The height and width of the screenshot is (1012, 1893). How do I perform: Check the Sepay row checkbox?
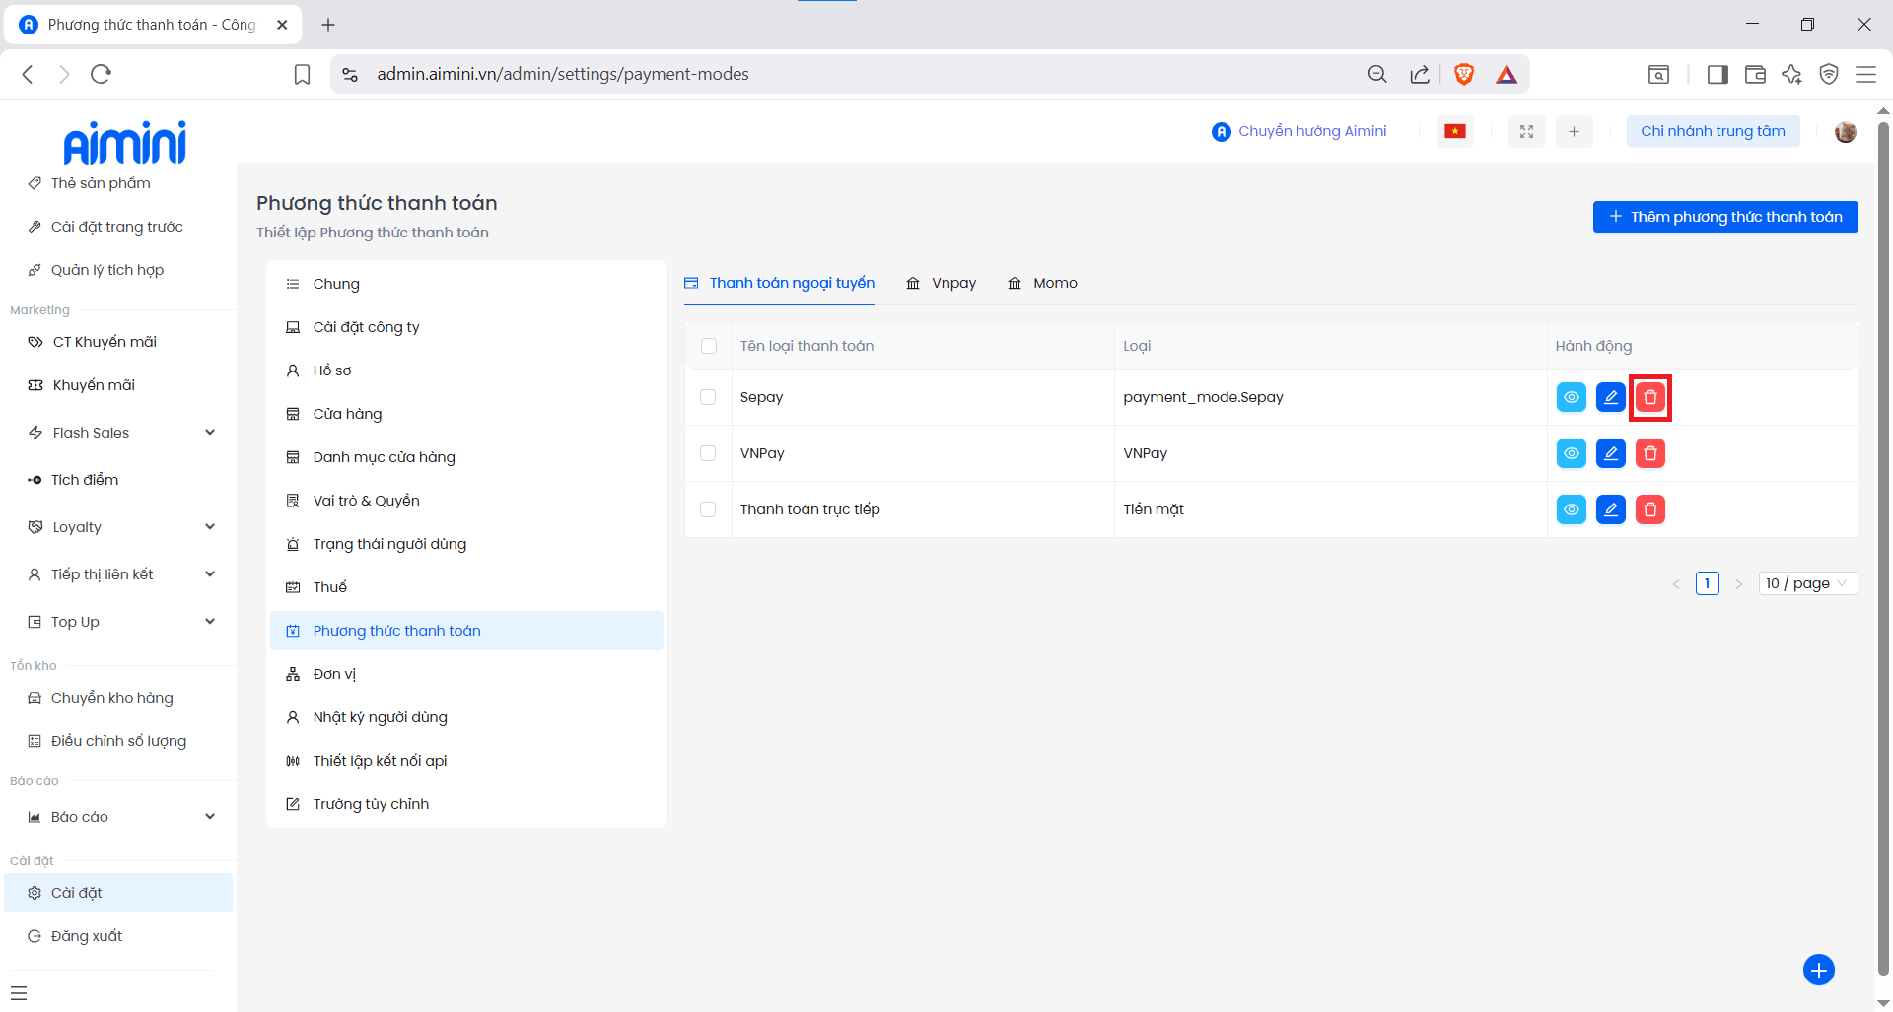[x=708, y=397]
